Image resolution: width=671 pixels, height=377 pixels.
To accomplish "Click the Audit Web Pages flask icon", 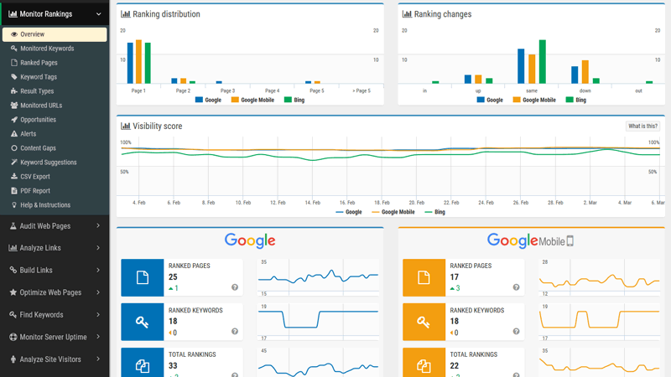I will pyautogui.click(x=13, y=225).
